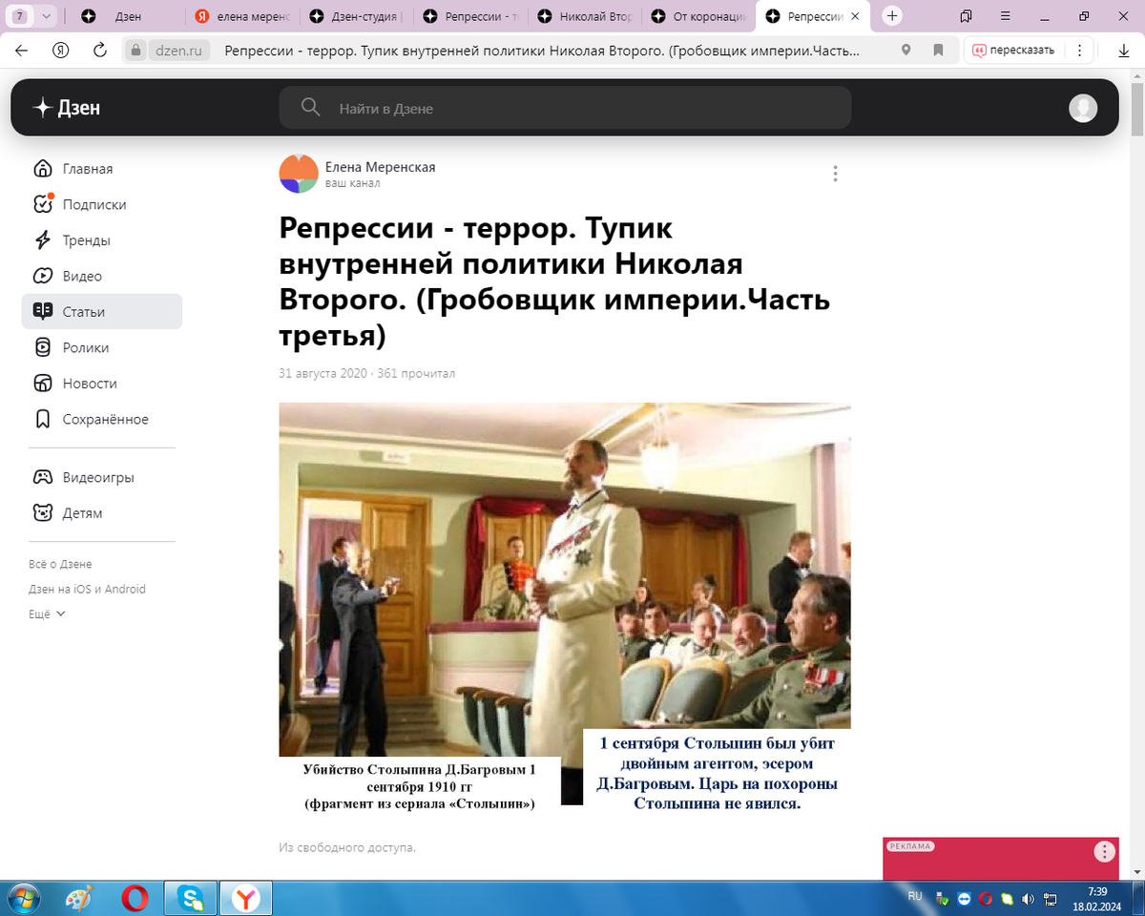The height and width of the screenshot is (916, 1145).
Task: Click Yandex Browser taskbar icon
Action: [247, 898]
